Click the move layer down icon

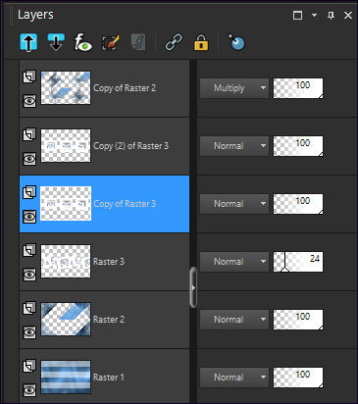[x=56, y=42]
